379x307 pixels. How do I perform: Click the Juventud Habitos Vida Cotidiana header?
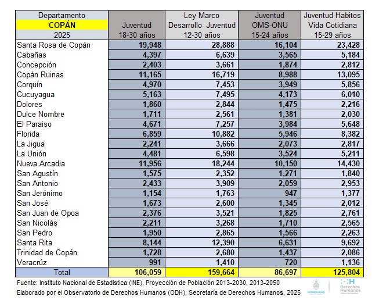[x=333, y=25]
